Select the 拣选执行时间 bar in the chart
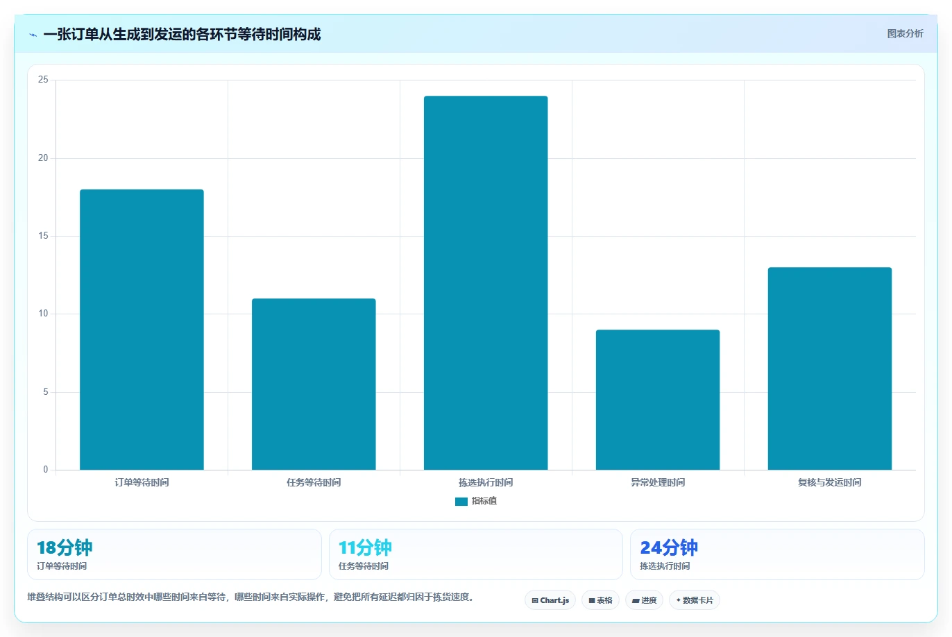The height and width of the screenshot is (637, 952). pyautogui.click(x=486, y=283)
